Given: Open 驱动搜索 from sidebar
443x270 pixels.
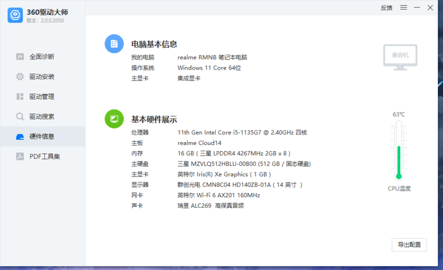Looking at the screenshot, I should pyautogui.click(x=43, y=117).
